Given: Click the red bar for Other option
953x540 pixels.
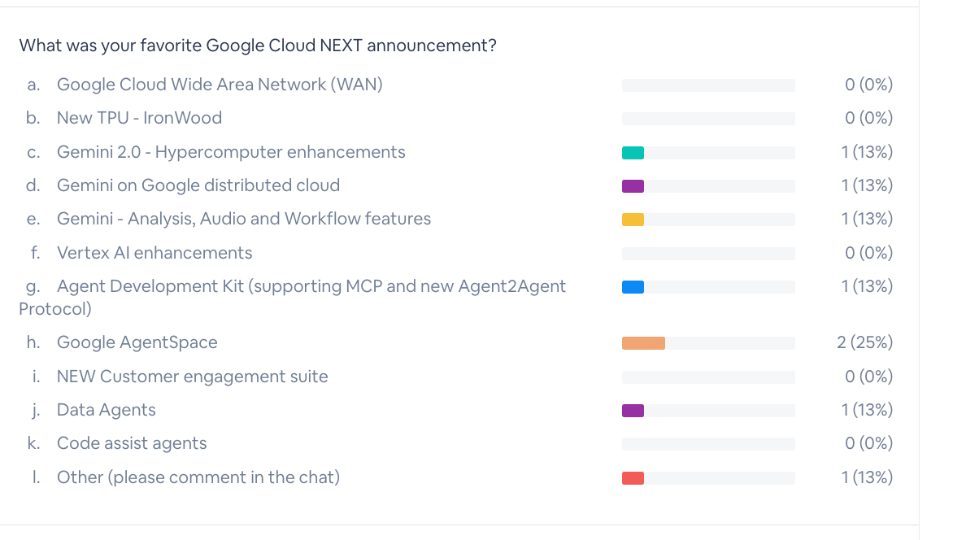Looking at the screenshot, I should [x=633, y=478].
